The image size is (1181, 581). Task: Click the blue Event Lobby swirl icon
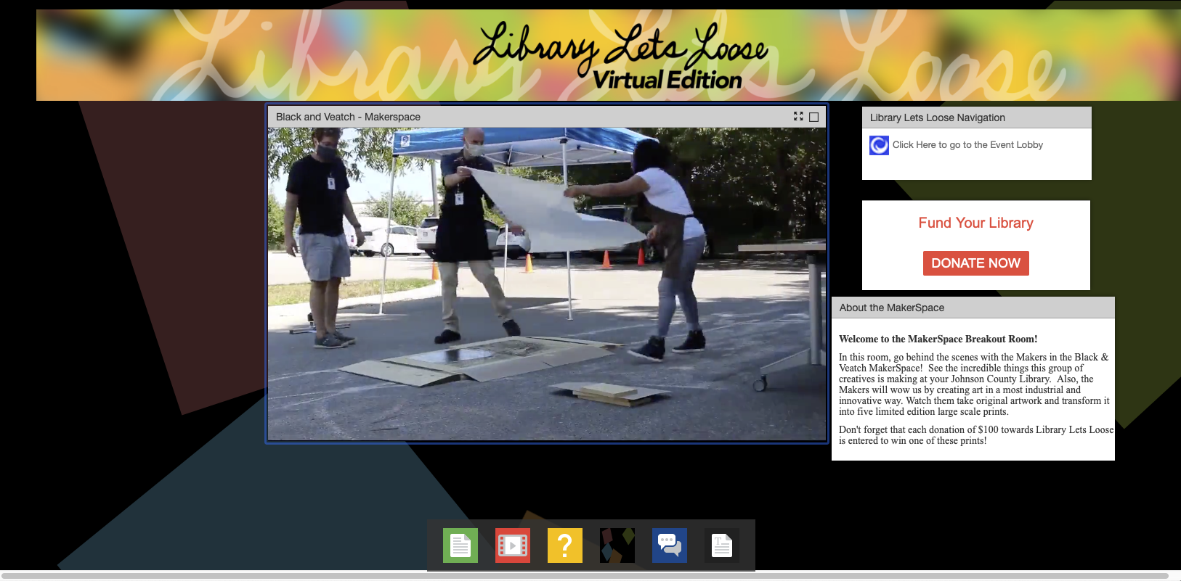[x=879, y=145]
